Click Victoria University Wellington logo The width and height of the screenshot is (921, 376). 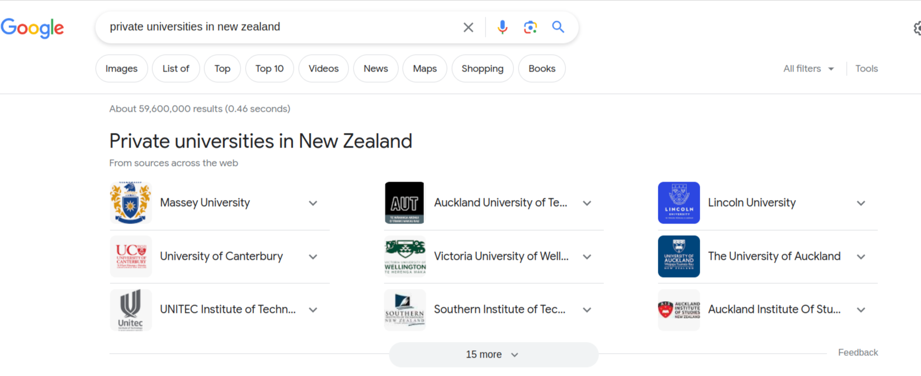click(x=405, y=256)
